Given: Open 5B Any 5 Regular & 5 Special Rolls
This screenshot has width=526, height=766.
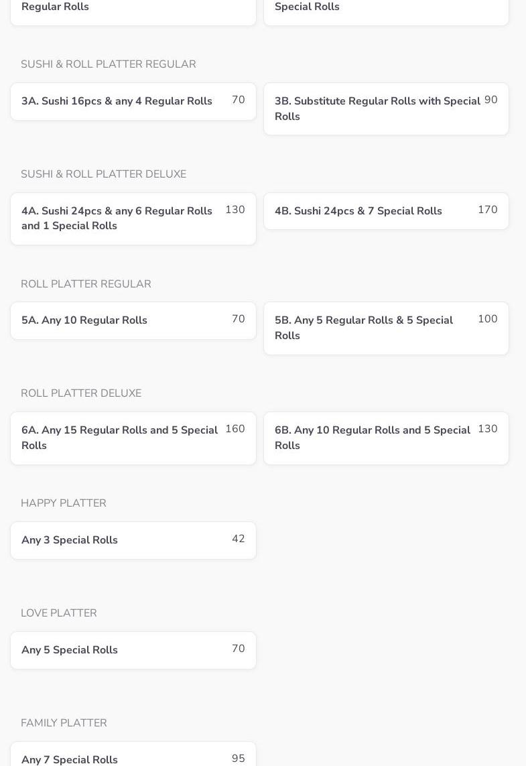Looking at the screenshot, I should coord(386,328).
